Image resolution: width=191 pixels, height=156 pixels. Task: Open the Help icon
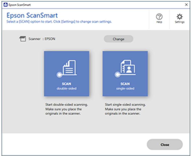159,18
